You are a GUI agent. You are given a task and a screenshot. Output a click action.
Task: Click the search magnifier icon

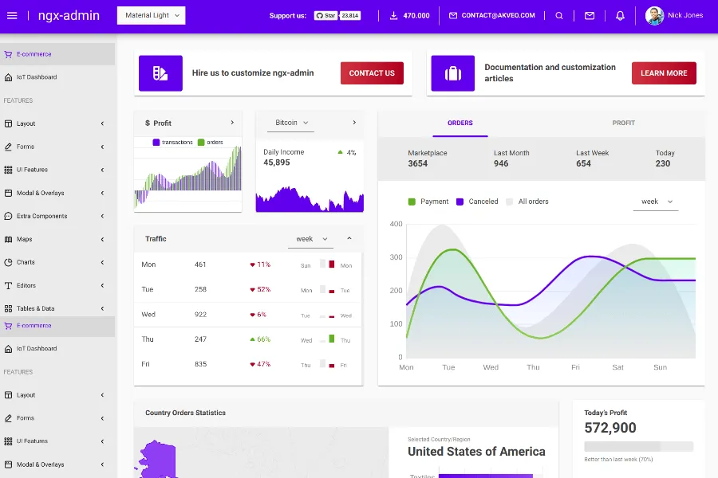point(559,15)
